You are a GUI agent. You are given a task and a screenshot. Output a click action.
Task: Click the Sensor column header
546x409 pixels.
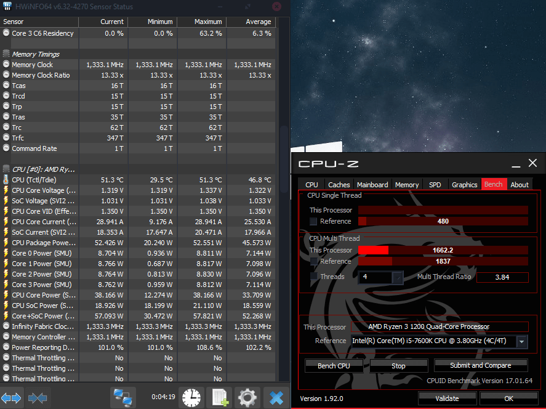coord(39,22)
